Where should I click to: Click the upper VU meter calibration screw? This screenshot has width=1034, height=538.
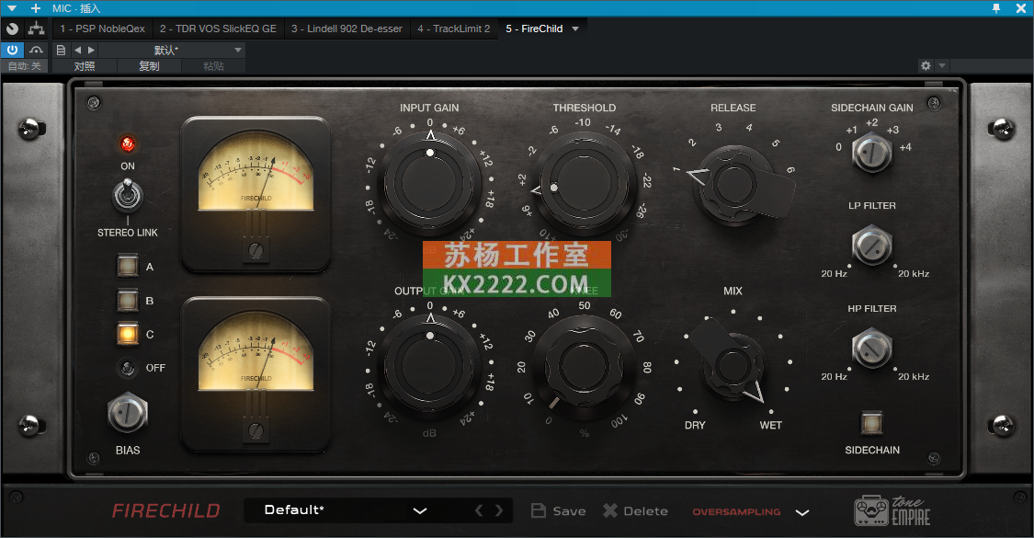256,250
